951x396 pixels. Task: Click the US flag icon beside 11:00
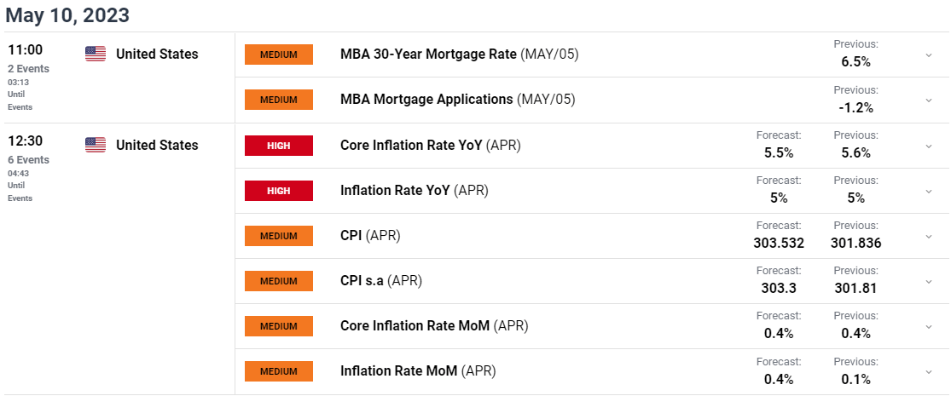tap(96, 54)
